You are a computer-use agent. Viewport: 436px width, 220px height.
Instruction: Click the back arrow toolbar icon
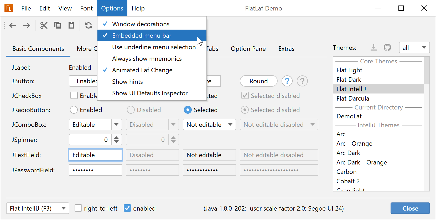click(x=13, y=25)
